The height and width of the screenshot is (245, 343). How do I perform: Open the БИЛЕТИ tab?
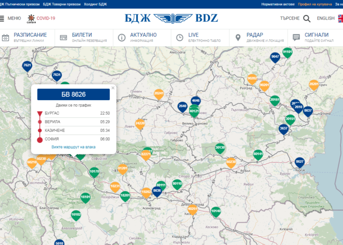click(x=84, y=37)
